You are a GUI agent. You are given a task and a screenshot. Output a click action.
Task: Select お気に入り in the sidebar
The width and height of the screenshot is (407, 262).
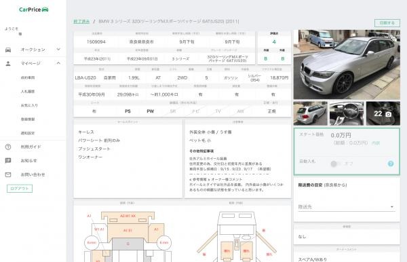pos(29,105)
